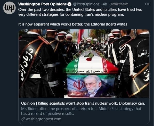Click the red Iranian emblem on blue banner

[79, 85]
